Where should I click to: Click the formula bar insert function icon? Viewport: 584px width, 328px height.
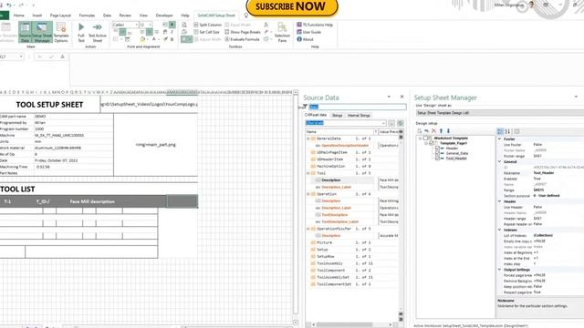(x=63, y=56)
